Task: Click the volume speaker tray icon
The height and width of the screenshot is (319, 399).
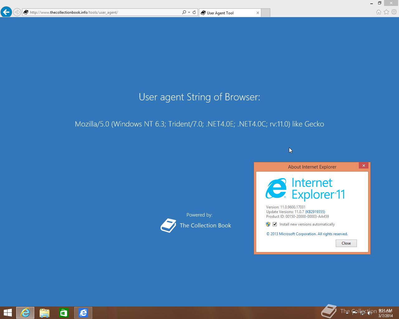Action: (370, 313)
